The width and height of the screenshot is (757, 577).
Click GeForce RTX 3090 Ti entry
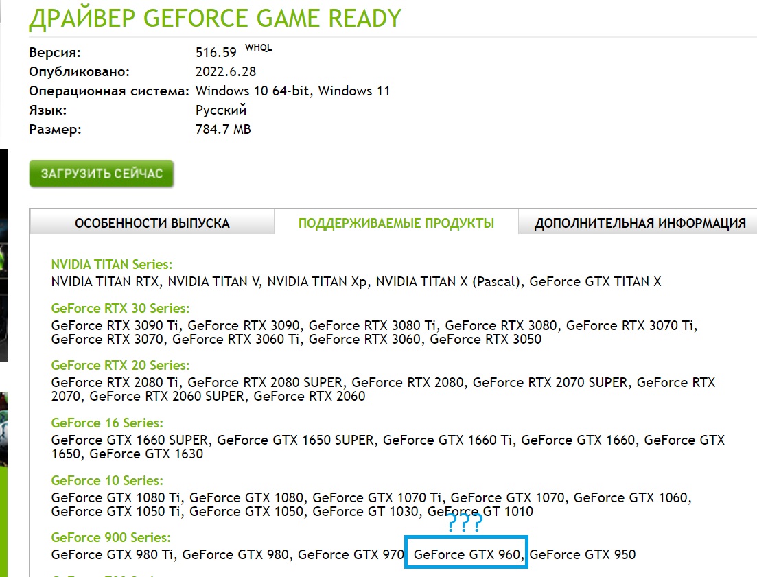pos(115,326)
